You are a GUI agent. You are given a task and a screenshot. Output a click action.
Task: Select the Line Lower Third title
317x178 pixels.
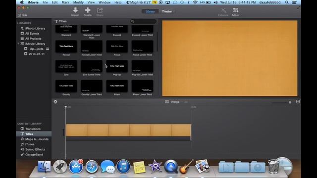coord(92,66)
